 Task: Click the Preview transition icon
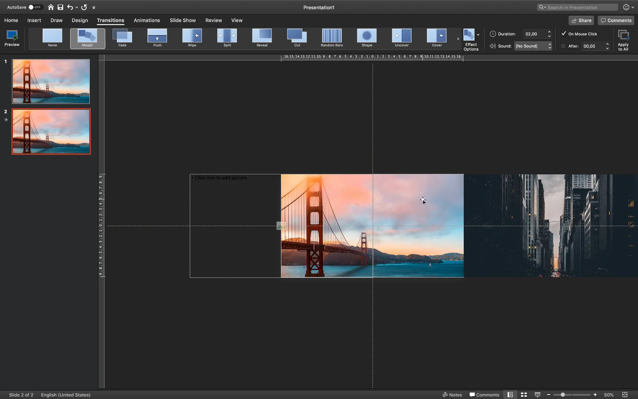[12, 38]
